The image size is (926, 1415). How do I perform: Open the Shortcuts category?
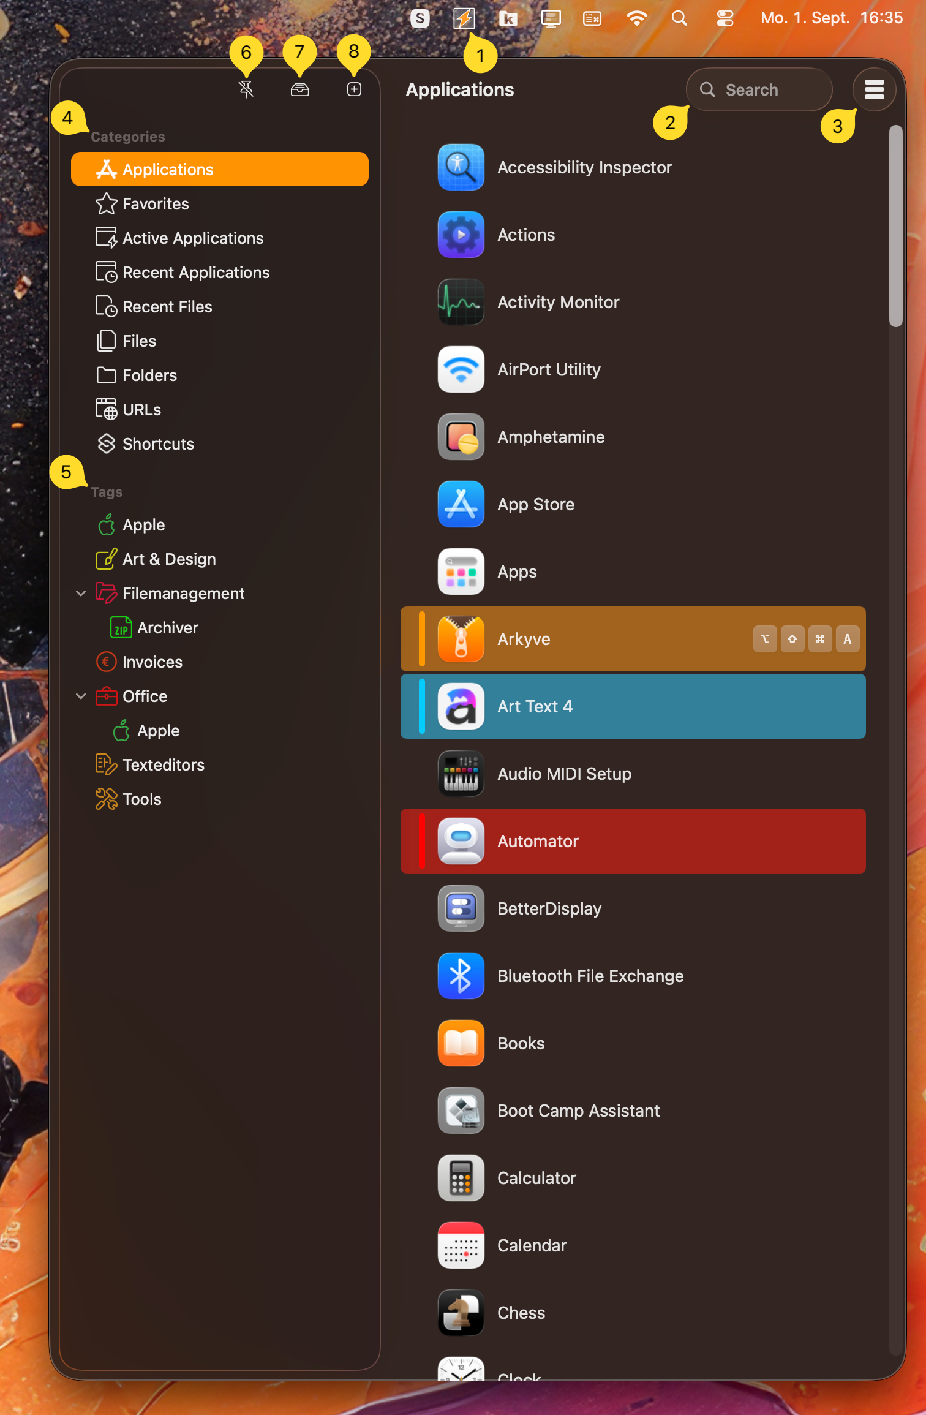(220, 443)
